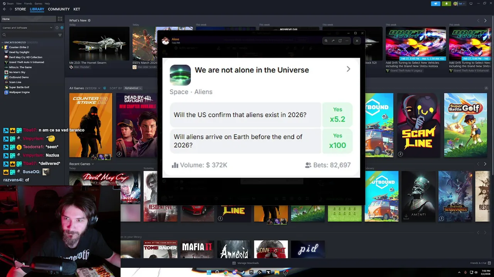Image resolution: width=494 pixels, height=277 pixels.
Task: Open Amenti game tile
Action: pyautogui.click(x=418, y=196)
